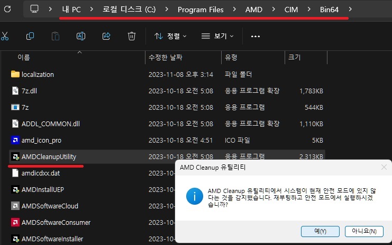Click the amdicdxx.dat file icon
The width and height of the screenshot is (392, 245).
click(x=15, y=173)
